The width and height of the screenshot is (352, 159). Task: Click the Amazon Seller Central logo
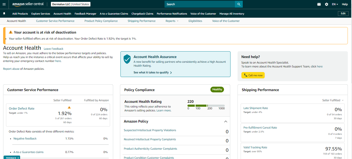point(28,4)
